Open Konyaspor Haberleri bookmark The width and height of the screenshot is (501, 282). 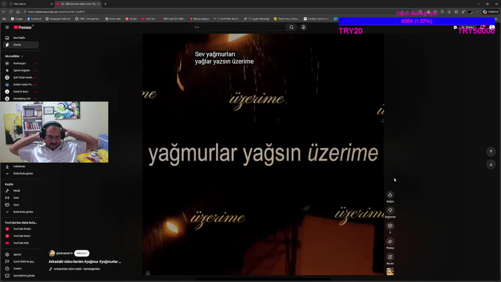[x=58, y=19]
